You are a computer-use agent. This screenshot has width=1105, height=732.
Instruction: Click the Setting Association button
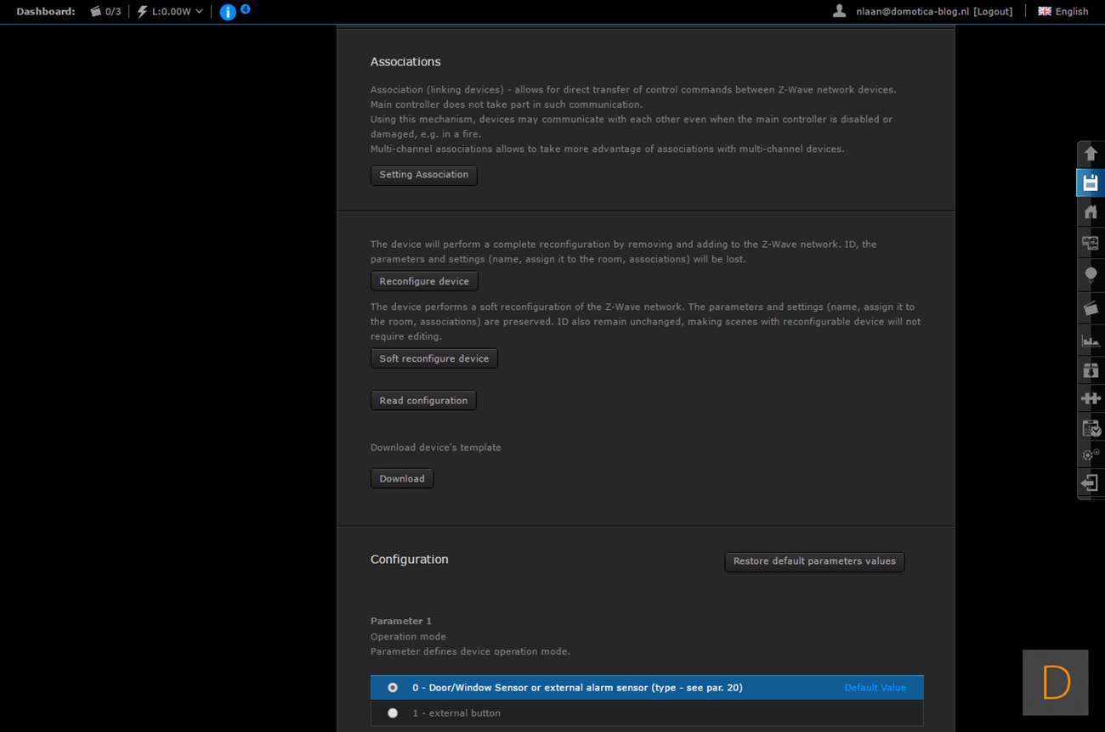tap(423, 175)
